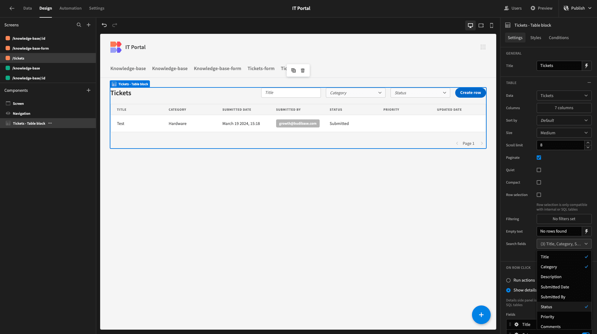The image size is (597, 334).
Task: Click the duplicate component icon
Action: [x=294, y=70]
